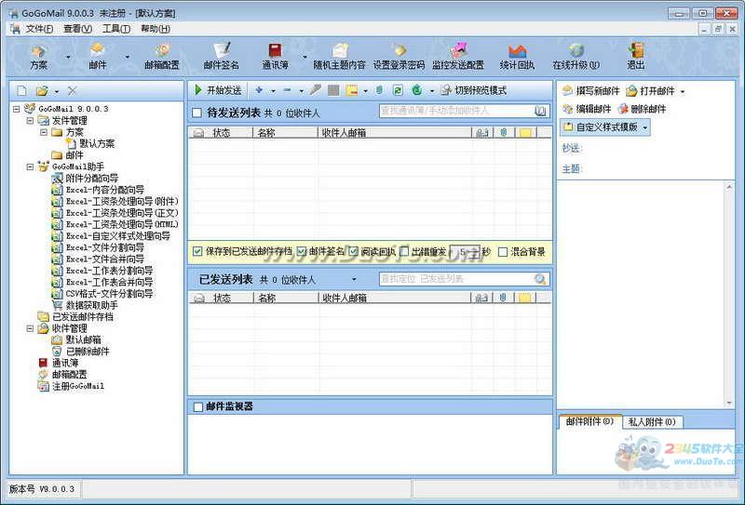Open the dropdown arrow beside 方案 toolbar icon
This screenshot has height=505, width=745.
68,57
